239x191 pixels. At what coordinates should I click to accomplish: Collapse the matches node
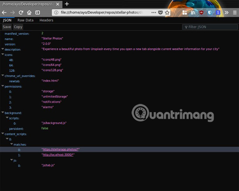tap(12, 144)
